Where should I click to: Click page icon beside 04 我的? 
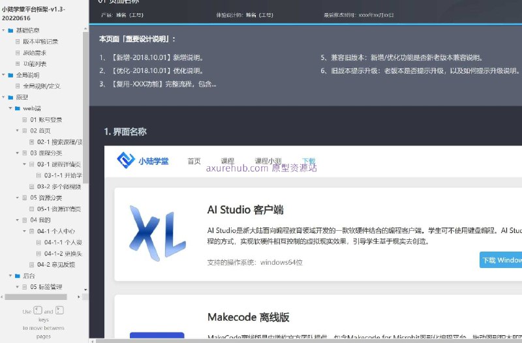(x=25, y=220)
